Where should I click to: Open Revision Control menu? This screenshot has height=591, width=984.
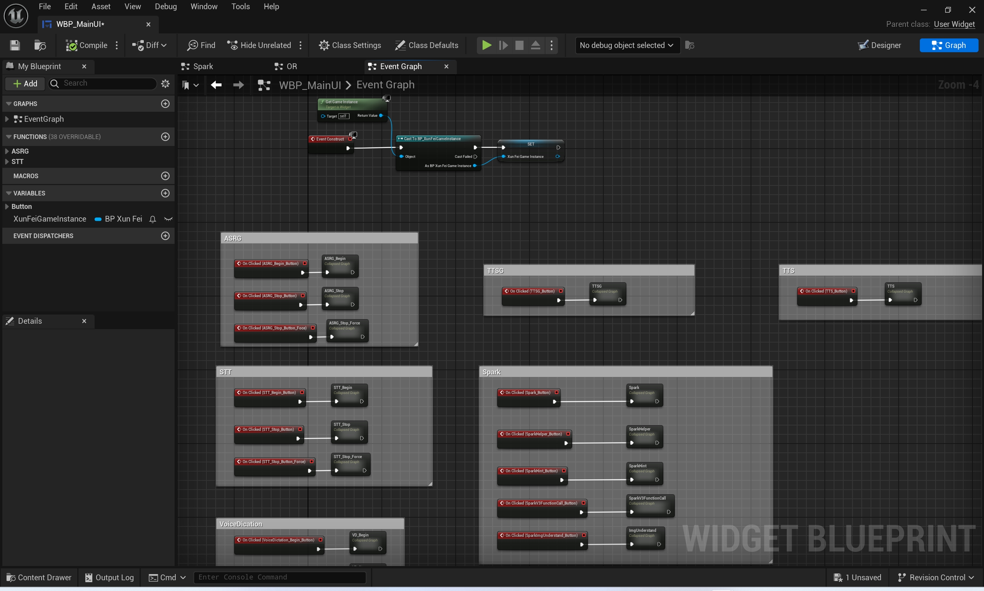point(936,578)
